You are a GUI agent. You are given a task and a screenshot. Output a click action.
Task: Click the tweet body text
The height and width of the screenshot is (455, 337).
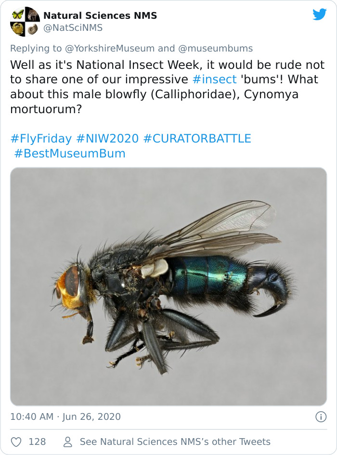click(167, 87)
